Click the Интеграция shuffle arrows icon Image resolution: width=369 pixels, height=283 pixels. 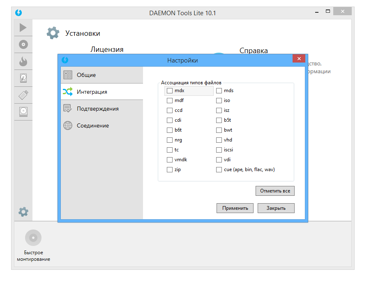[x=68, y=92]
